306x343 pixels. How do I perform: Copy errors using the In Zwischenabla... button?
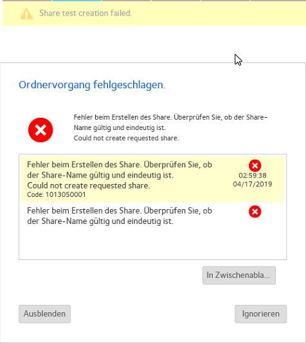tap(239, 275)
